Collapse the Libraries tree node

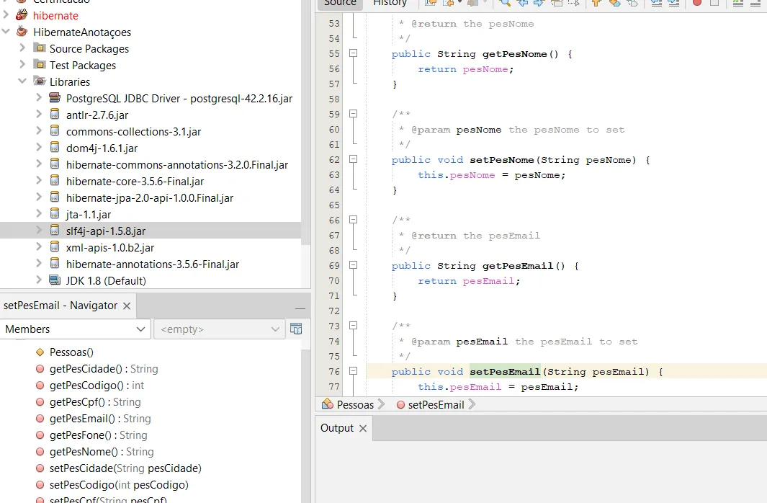point(22,81)
